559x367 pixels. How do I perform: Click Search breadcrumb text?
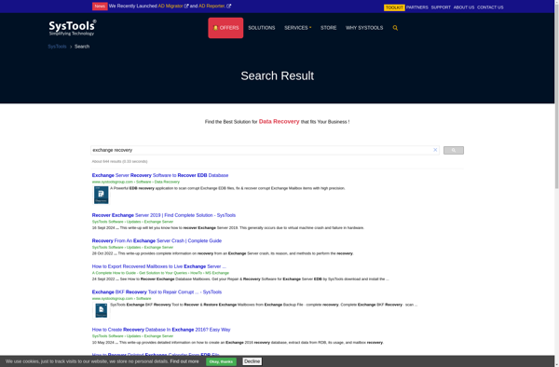[x=82, y=47]
